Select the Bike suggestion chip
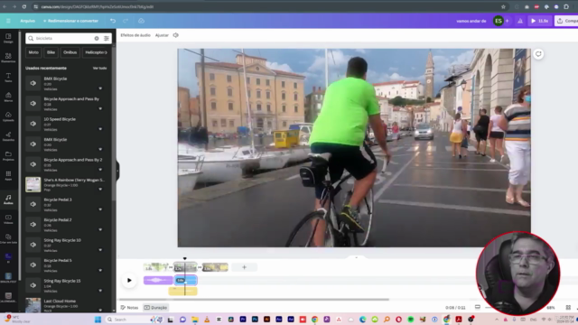 [x=51, y=52]
